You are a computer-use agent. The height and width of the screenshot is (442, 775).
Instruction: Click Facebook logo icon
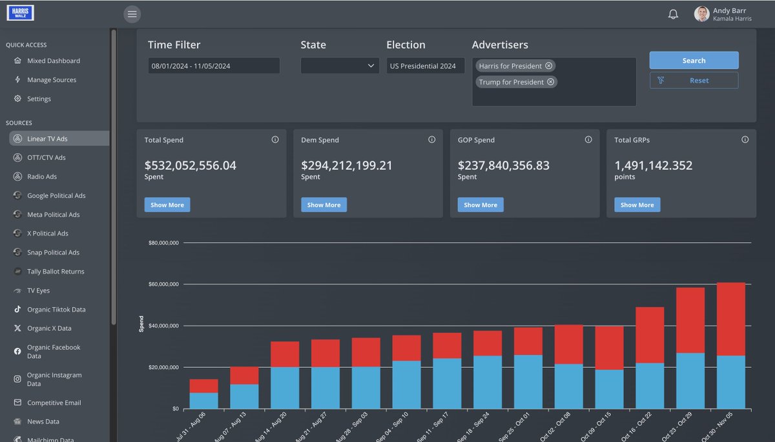click(17, 351)
